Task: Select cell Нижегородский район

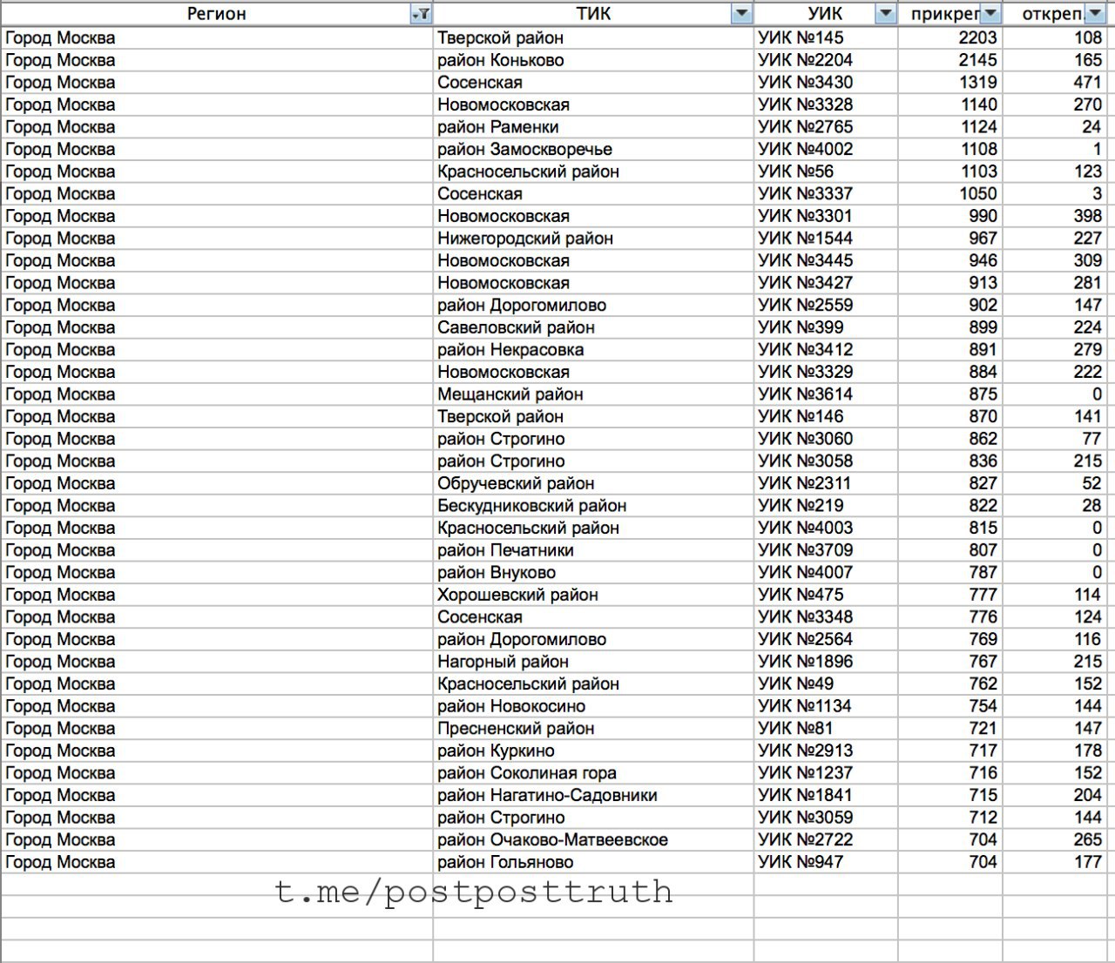Action: (x=593, y=238)
